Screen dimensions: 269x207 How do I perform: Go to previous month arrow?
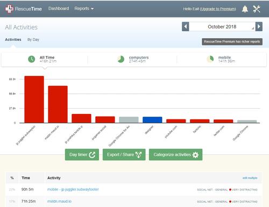tap(186, 26)
